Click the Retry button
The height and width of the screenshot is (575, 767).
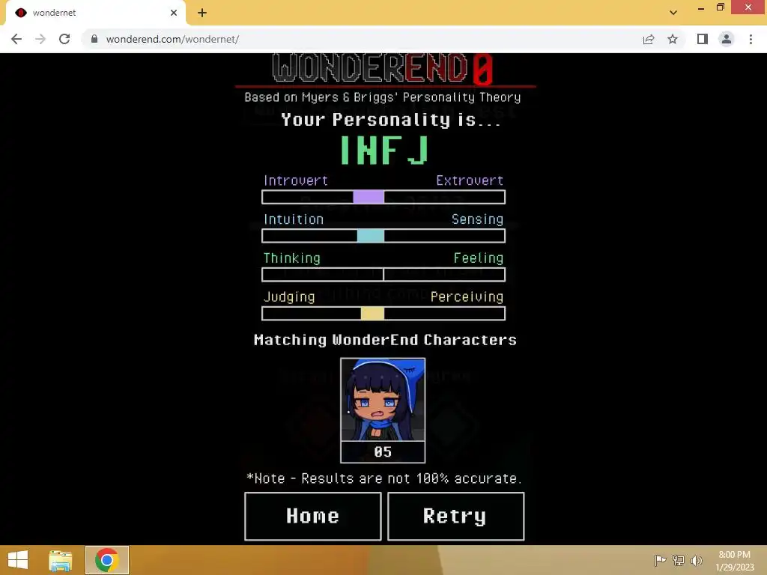pyautogui.click(x=455, y=516)
